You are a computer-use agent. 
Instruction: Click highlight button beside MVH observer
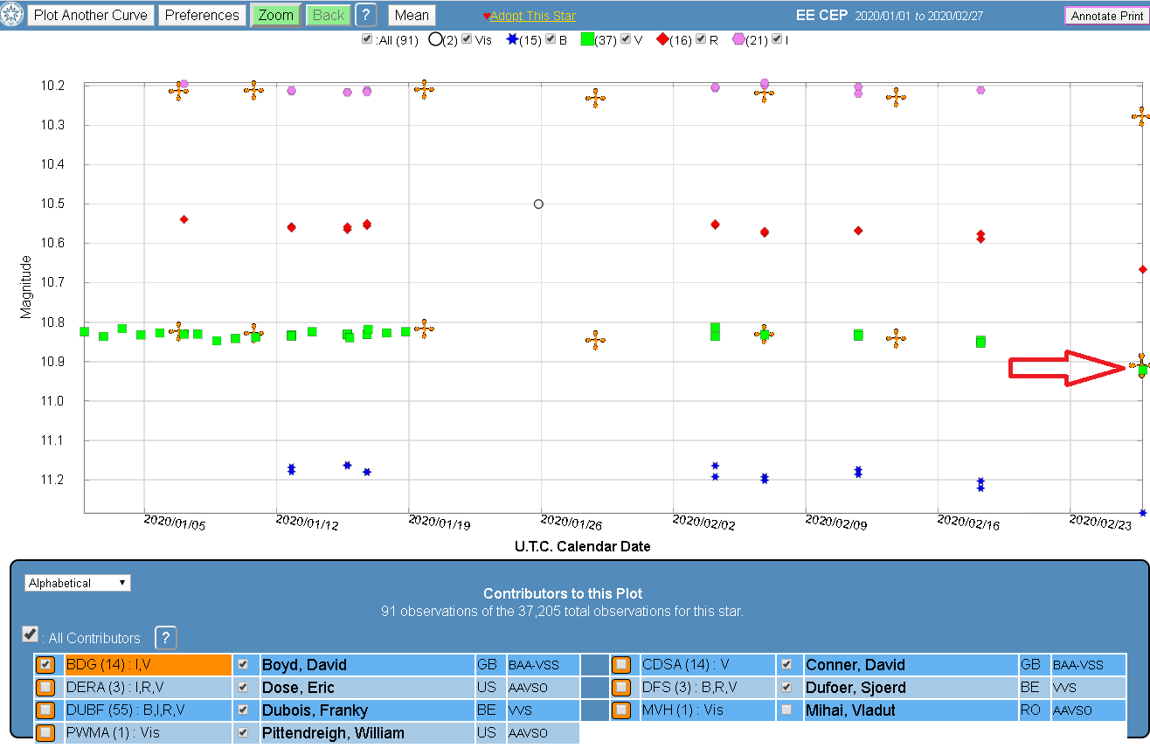[621, 710]
